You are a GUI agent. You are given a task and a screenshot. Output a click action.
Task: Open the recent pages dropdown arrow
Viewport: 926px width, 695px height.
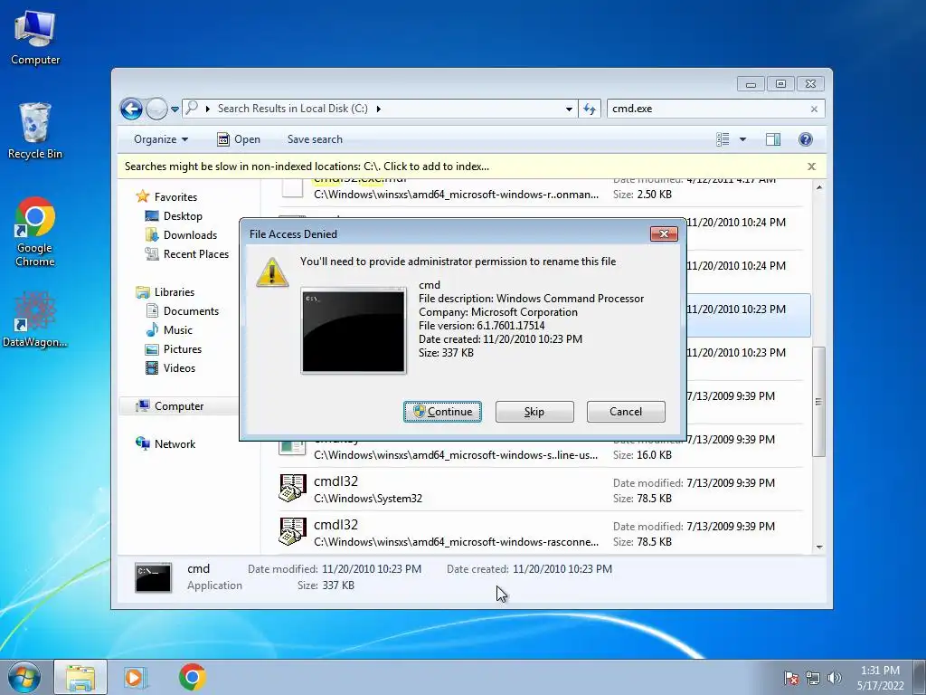(x=175, y=109)
